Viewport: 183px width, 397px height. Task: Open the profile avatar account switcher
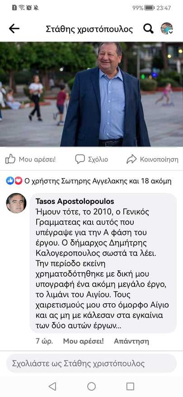tap(167, 28)
